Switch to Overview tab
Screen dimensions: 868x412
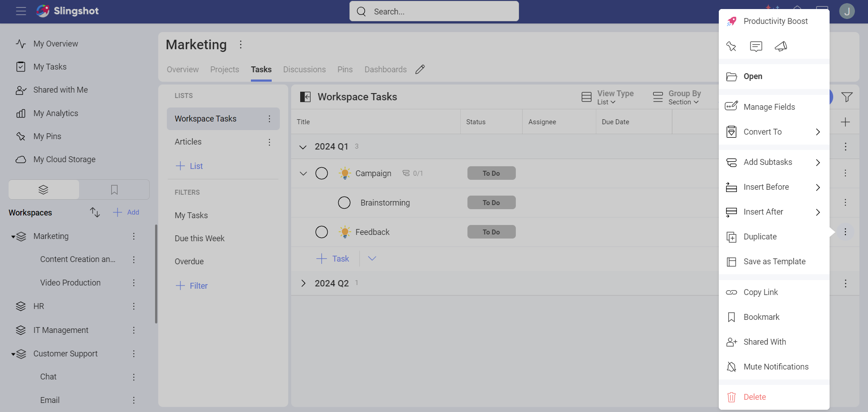click(183, 69)
